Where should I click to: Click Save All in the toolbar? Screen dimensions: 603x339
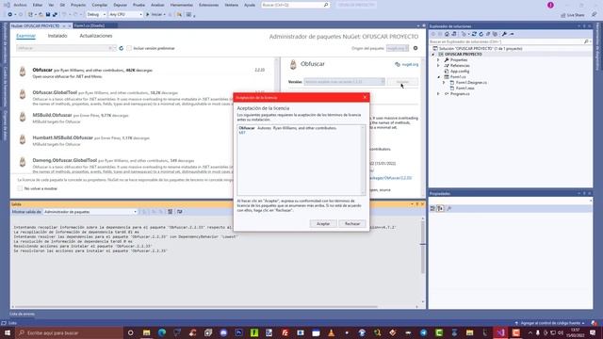(x=55, y=15)
